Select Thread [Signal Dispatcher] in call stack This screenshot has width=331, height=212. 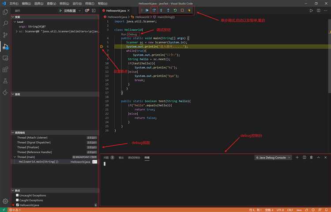tap(55, 142)
